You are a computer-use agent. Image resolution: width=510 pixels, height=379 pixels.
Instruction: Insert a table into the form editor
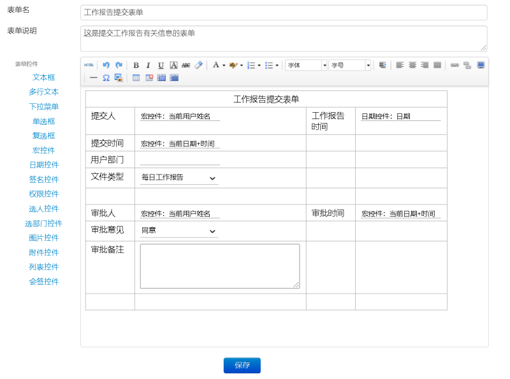point(136,78)
